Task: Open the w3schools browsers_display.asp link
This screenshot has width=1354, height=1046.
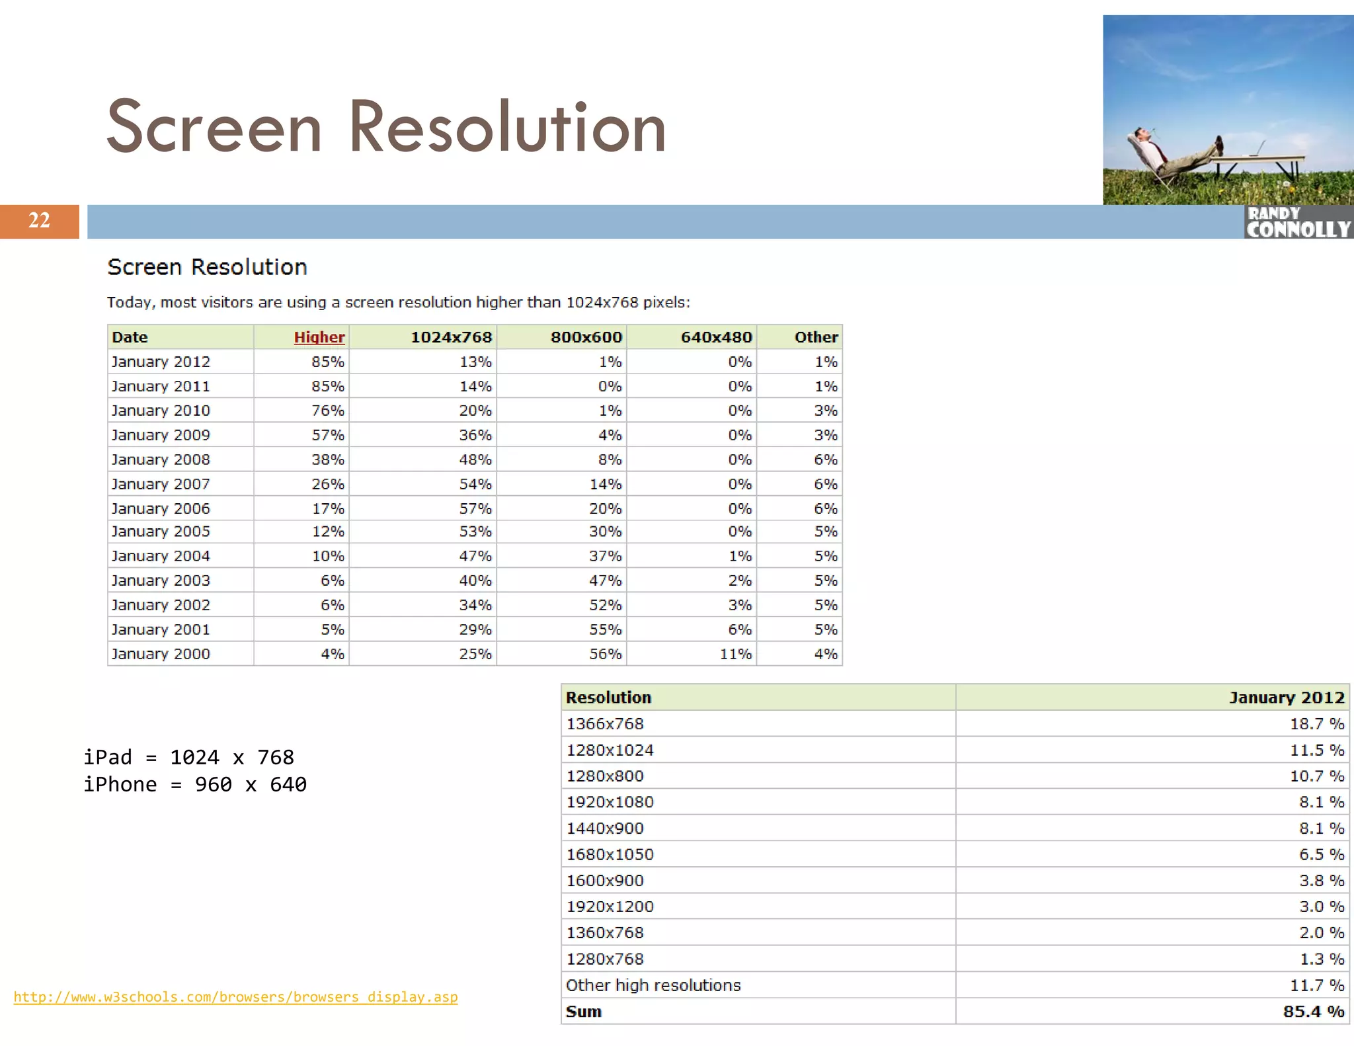Action: pos(235,996)
